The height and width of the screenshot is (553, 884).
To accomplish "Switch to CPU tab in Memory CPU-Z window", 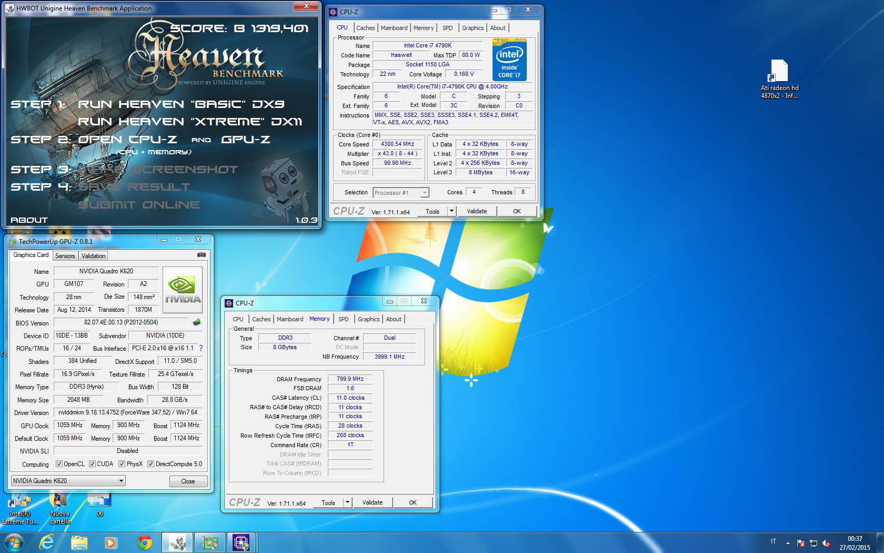I will (x=238, y=319).
